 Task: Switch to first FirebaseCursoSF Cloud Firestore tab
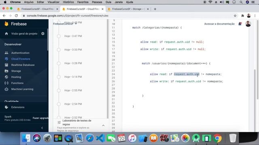click(x=38, y=9)
